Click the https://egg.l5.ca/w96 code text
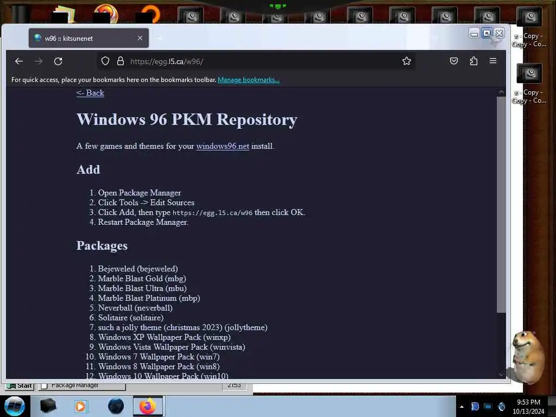556x417 pixels. click(212, 213)
